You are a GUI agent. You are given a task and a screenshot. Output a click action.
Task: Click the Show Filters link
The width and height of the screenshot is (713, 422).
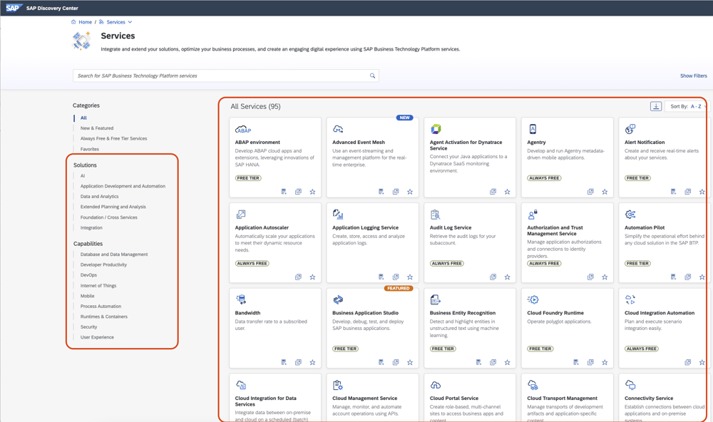[693, 75]
